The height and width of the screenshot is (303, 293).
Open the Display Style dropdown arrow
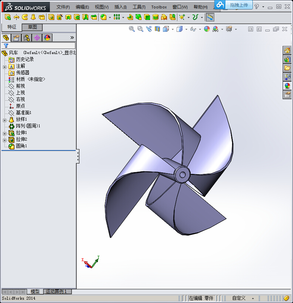186,29
